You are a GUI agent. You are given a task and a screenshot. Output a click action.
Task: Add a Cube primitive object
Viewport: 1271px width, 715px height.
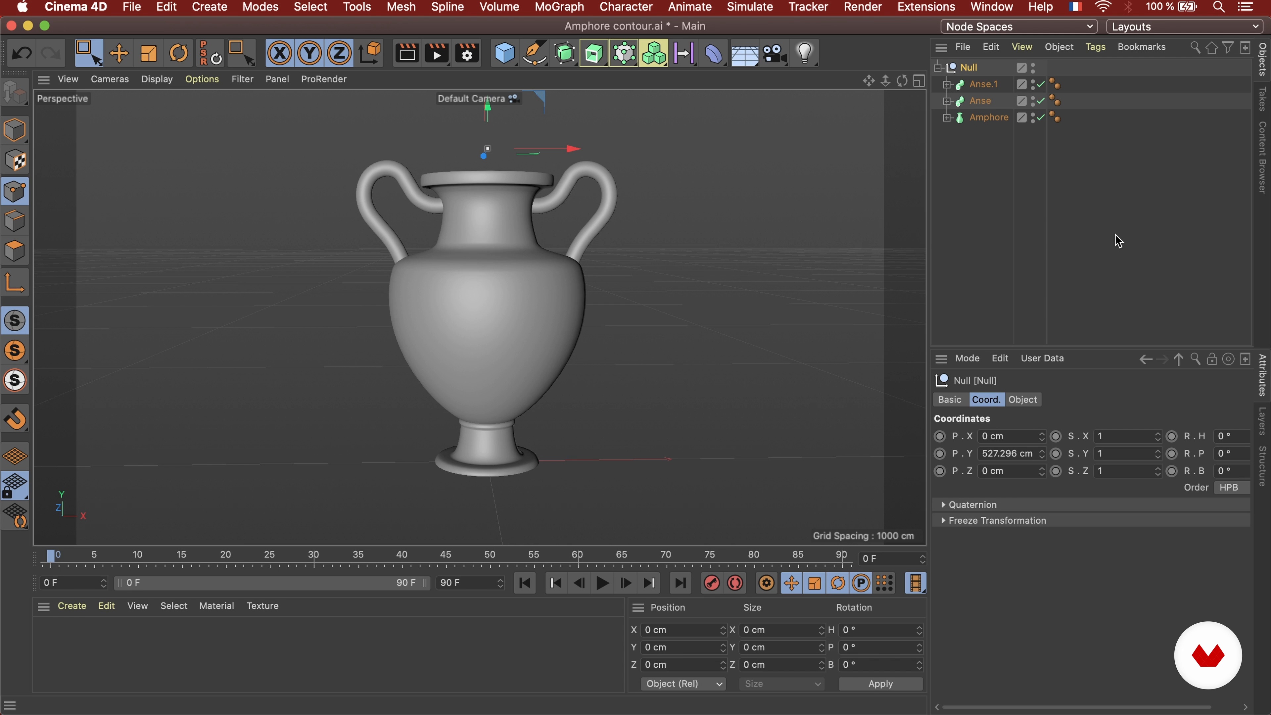(504, 53)
